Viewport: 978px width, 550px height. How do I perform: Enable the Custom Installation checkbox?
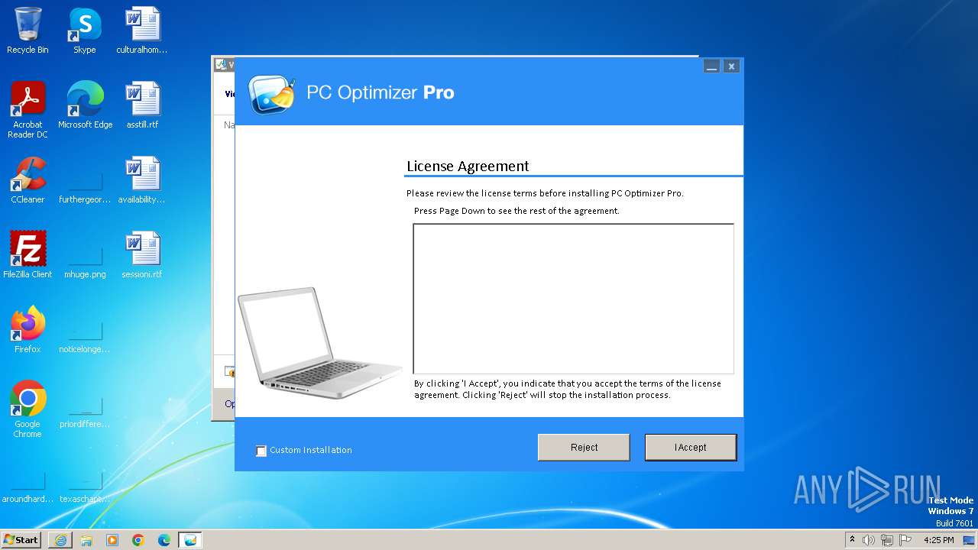click(261, 451)
